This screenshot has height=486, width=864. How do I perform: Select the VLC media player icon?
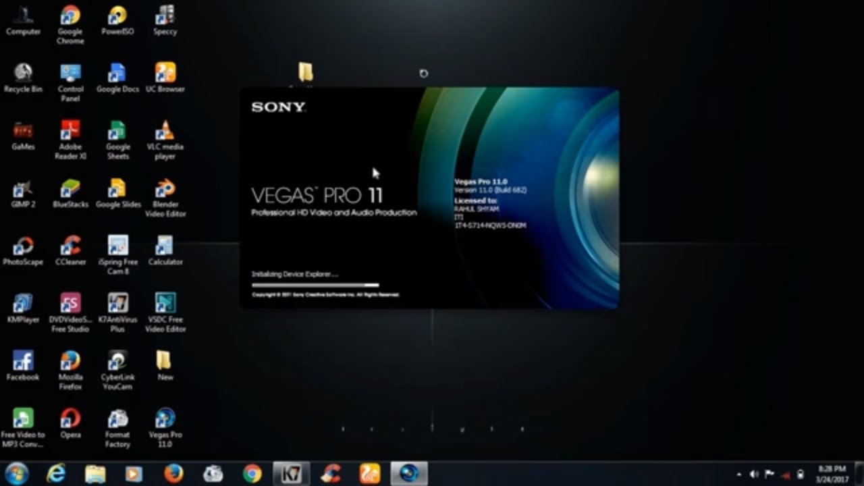tap(165, 140)
